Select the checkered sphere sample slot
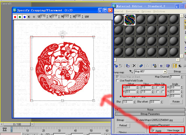186x135 pixels. click(x=130, y=20)
